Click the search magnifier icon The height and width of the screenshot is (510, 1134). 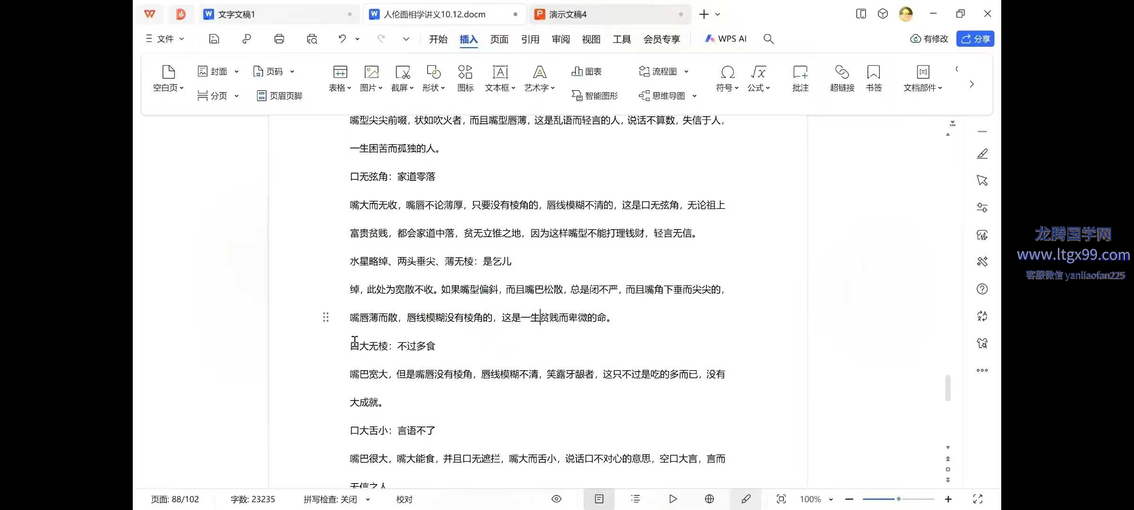769,39
